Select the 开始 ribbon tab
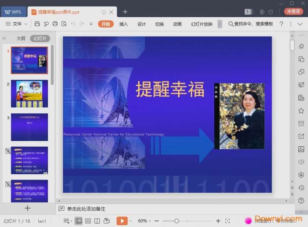This screenshot has height=227, width=308. point(106,24)
